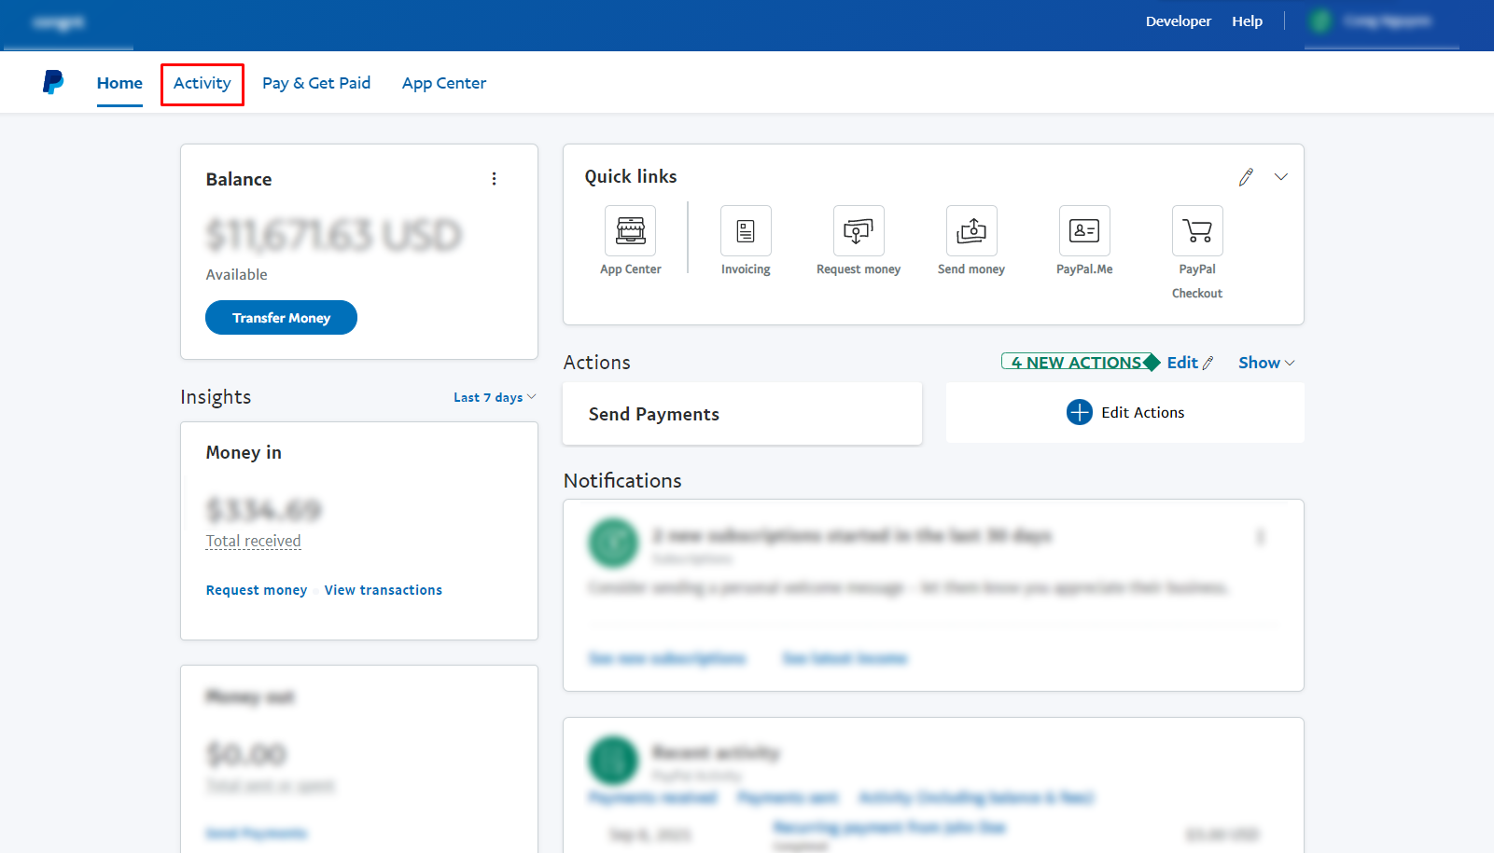
Task: Open the Pay & Get Paid menu
Action: [x=316, y=83]
